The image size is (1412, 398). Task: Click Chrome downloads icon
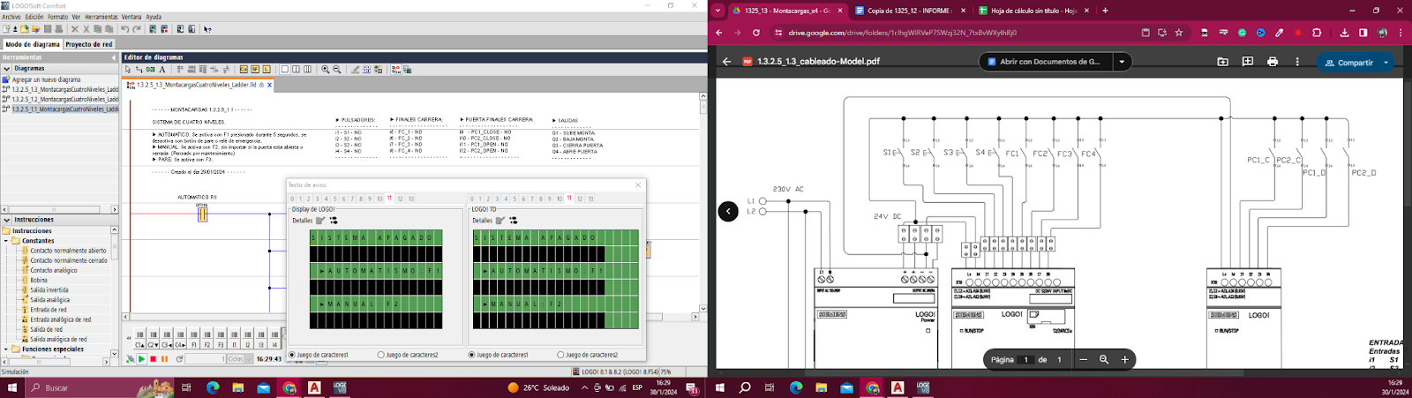click(1344, 33)
